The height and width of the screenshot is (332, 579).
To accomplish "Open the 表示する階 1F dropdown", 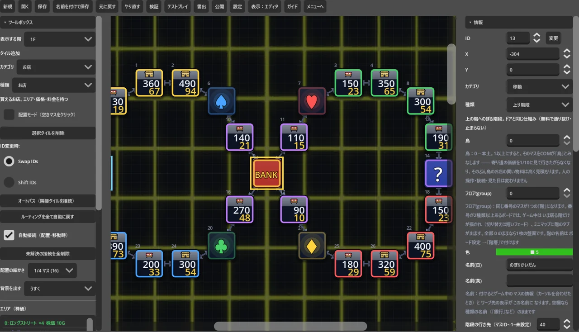I will pyautogui.click(x=60, y=39).
